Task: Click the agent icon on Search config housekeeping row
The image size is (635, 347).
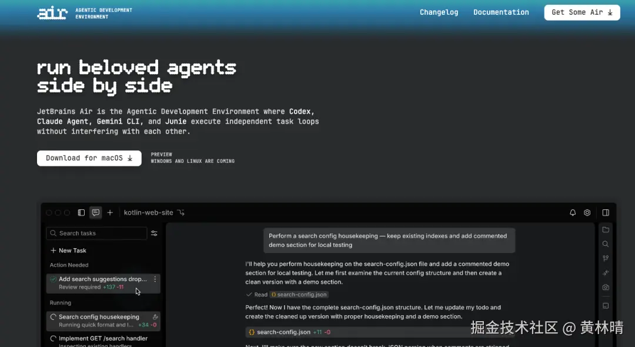Action: click(155, 317)
